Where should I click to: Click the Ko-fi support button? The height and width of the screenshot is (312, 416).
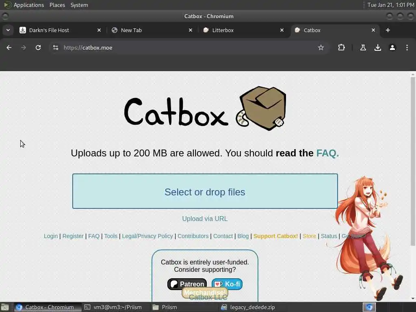tap(227, 284)
